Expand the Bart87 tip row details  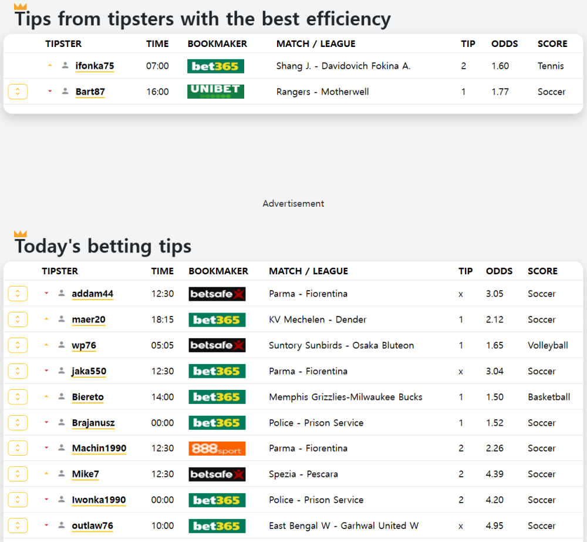coord(18,92)
